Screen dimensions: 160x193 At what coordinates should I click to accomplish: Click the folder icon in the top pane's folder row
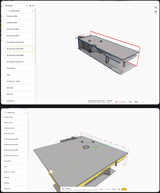pos(9,11)
